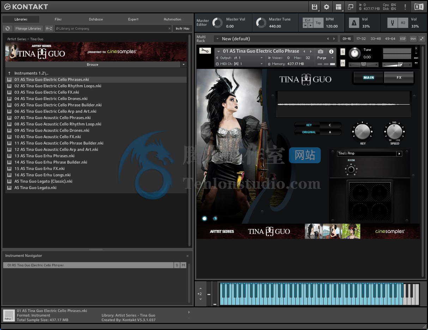
Task: Open the snapshot camera view
Action: (320, 52)
